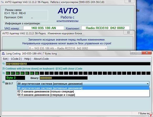153x117 pixels.
Task: Select byte 0 cell with value 05
Action: pos(8,73)
